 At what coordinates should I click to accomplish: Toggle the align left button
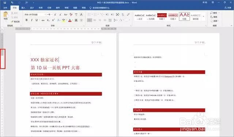[89, 20]
